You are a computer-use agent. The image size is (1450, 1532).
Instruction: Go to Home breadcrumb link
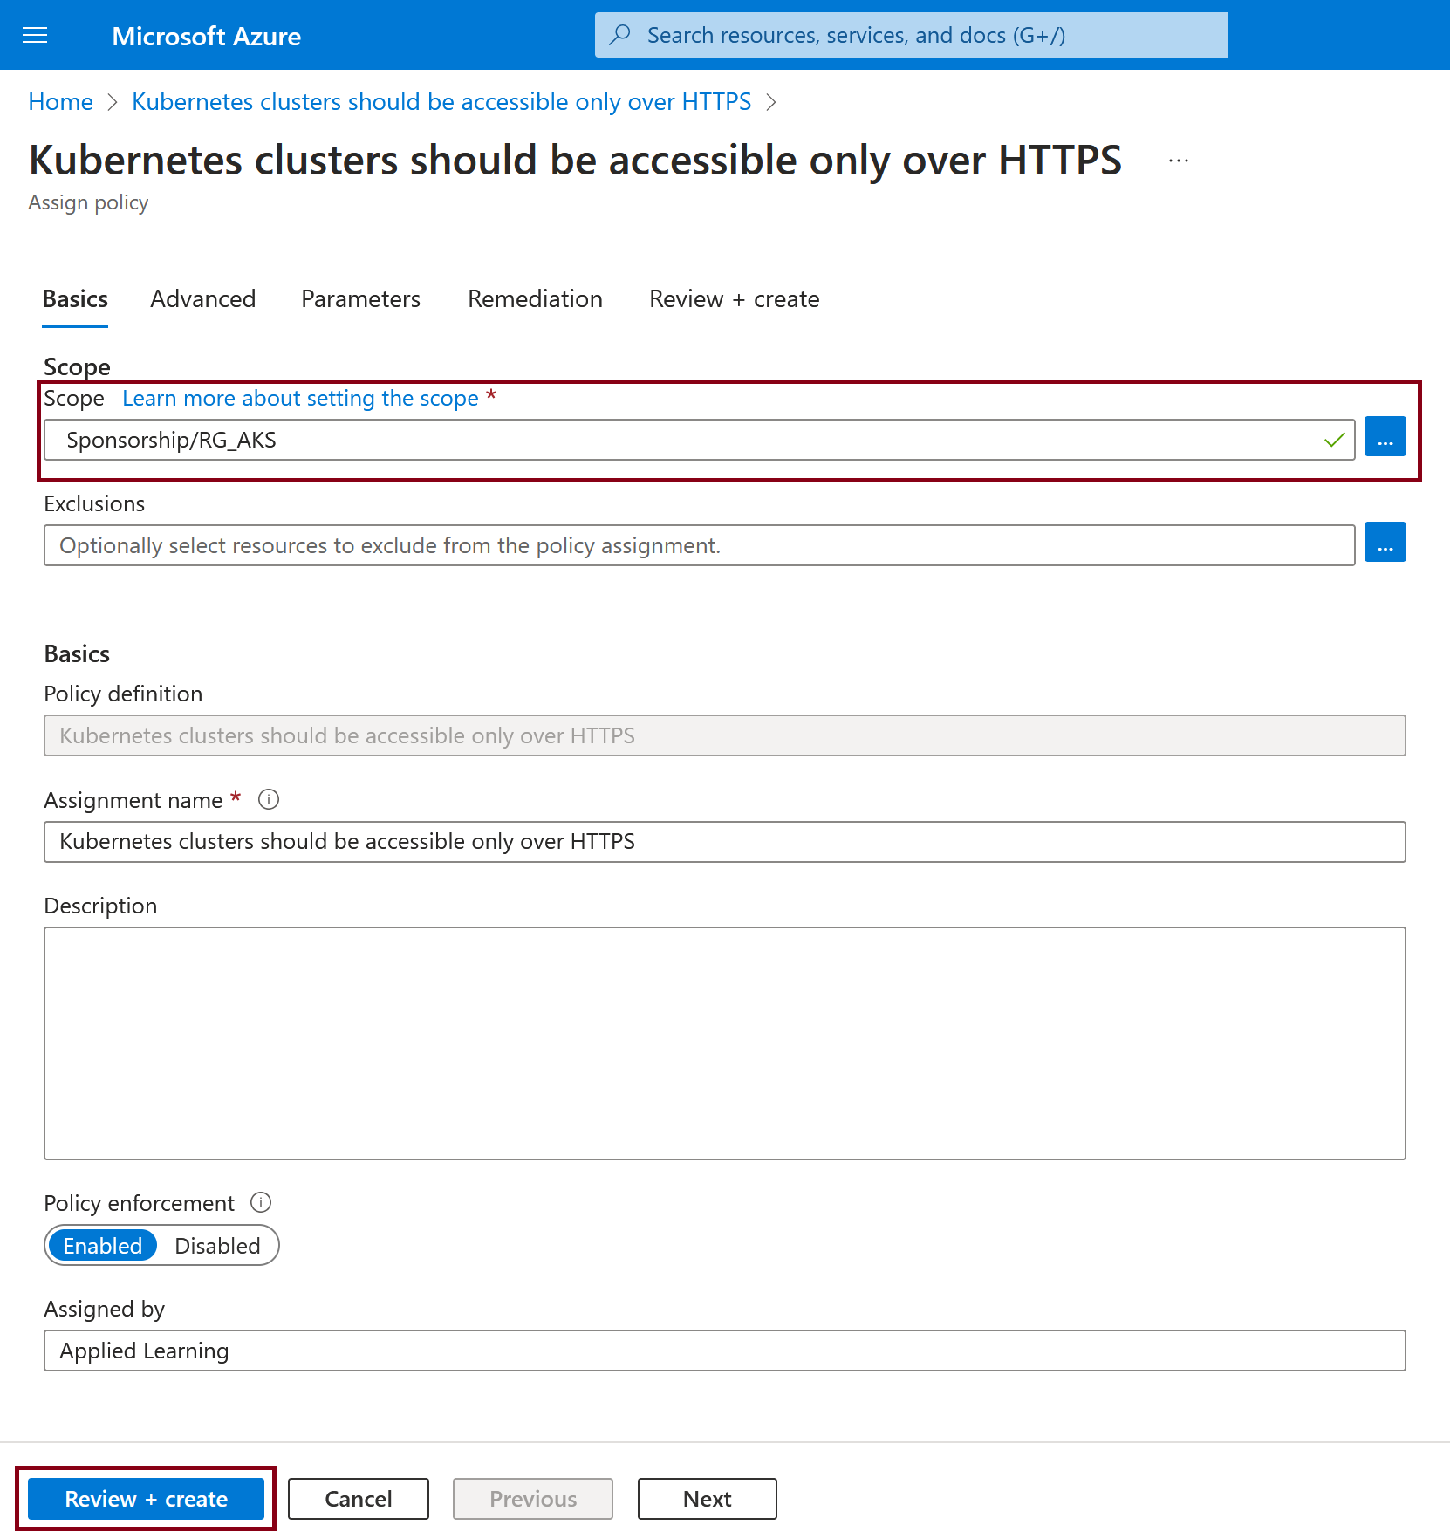(60, 102)
